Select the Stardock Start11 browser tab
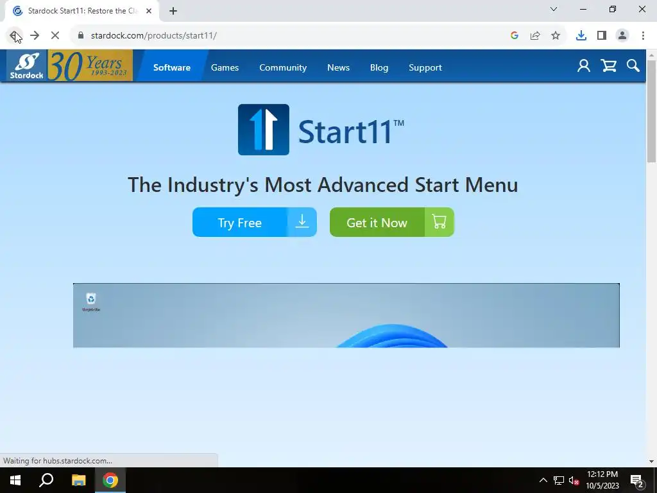Viewport: 657px width, 493px height. click(x=82, y=12)
